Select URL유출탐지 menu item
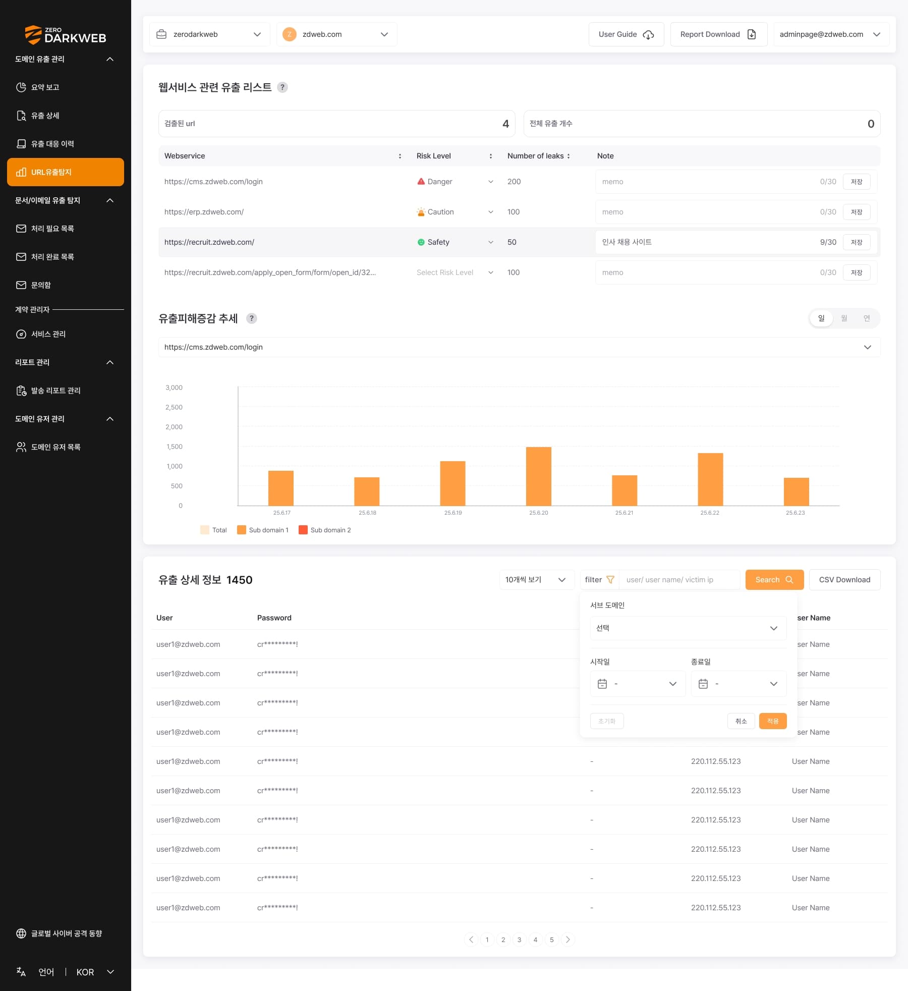Screen dimensions: 908x991 (66, 172)
